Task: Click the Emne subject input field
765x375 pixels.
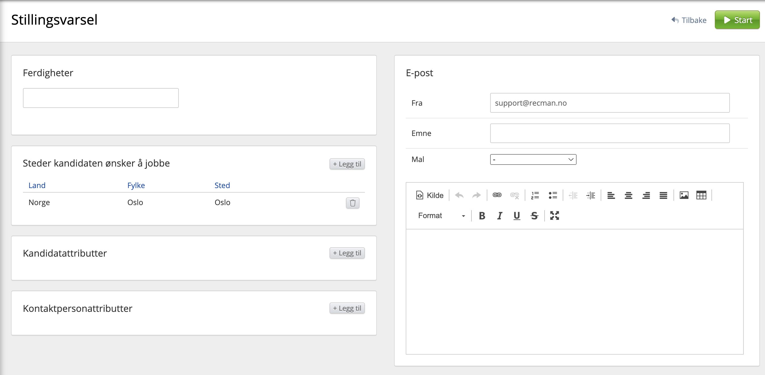Action: [609, 133]
